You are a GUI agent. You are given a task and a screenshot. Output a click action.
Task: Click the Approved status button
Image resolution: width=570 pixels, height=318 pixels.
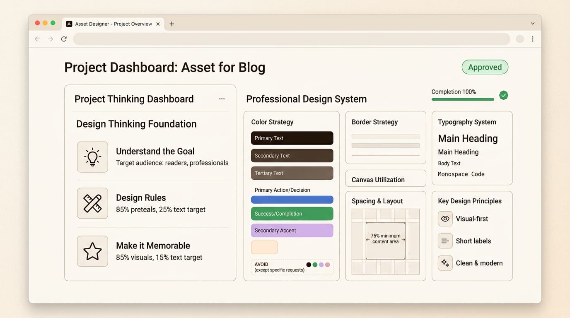[485, 67]
